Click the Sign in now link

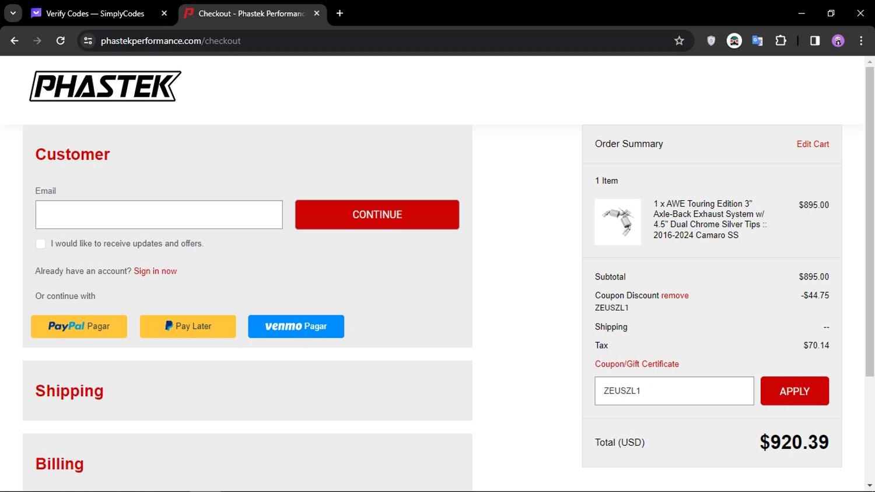tap(155, 271)
